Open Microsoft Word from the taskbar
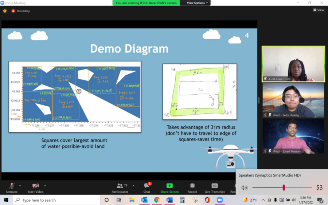 [x=169, y=200]
